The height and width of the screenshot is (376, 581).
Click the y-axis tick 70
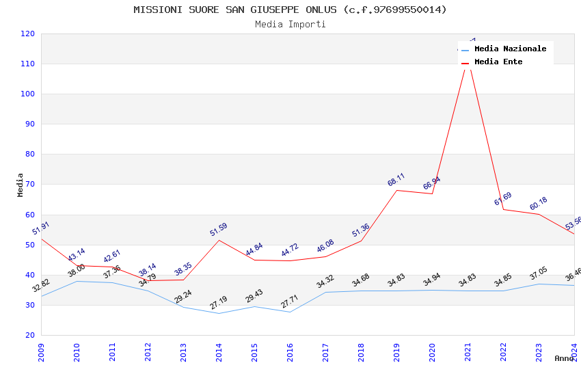pyautogui.click(x=30, y=184)
